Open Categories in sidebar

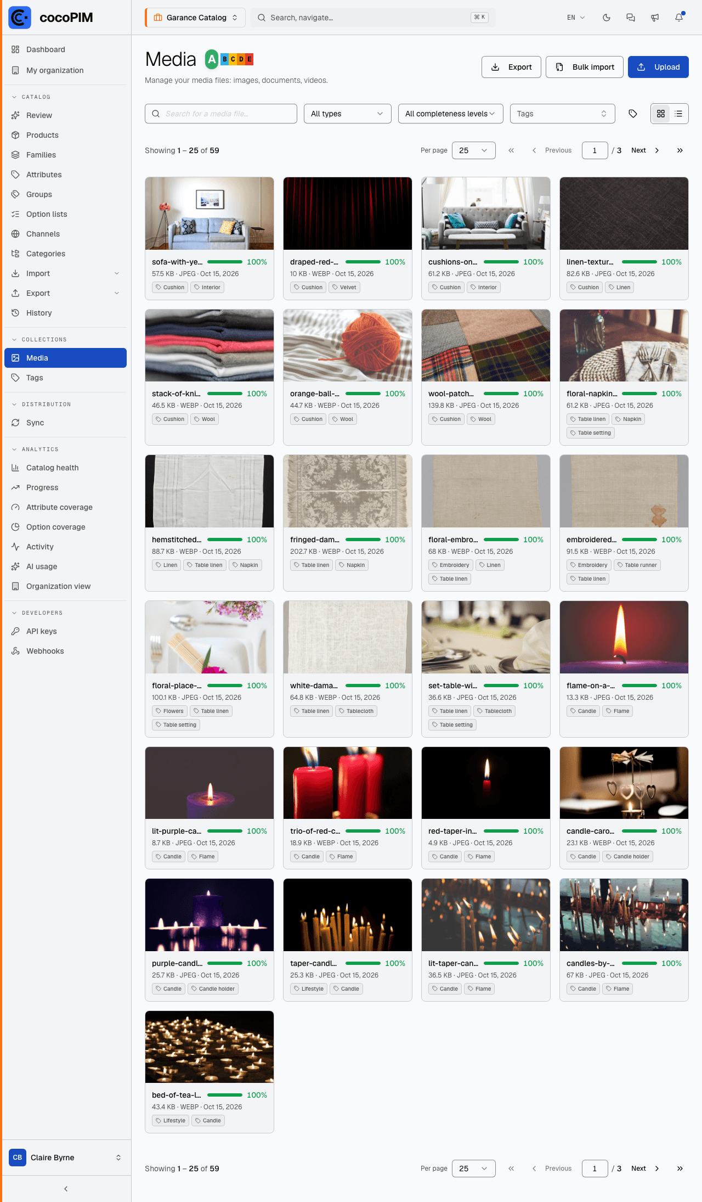(65, 254)
